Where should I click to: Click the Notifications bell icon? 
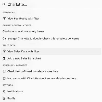[4, 91]
